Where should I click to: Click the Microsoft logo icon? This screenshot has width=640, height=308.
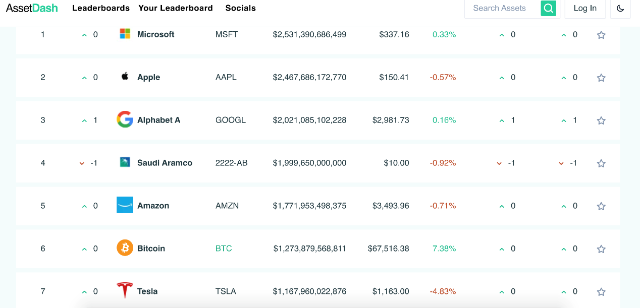125,34
